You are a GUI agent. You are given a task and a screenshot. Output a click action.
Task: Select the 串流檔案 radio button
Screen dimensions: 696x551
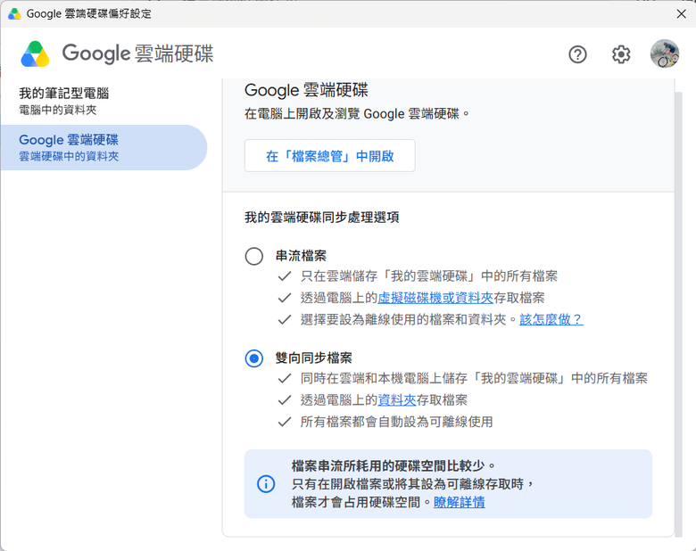tap(254, 256)
